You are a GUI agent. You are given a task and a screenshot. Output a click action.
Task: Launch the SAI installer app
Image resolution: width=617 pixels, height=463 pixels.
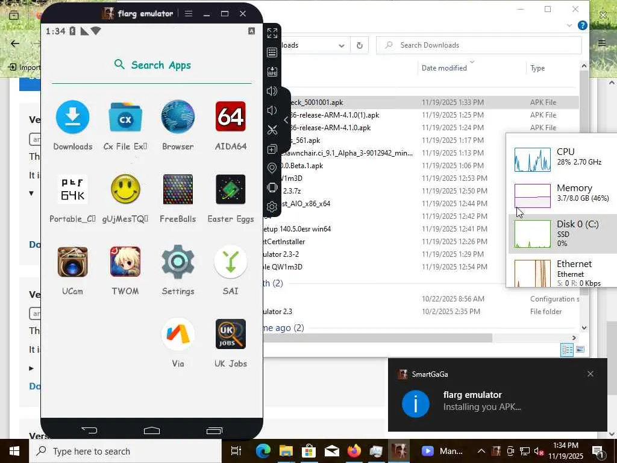231,262
